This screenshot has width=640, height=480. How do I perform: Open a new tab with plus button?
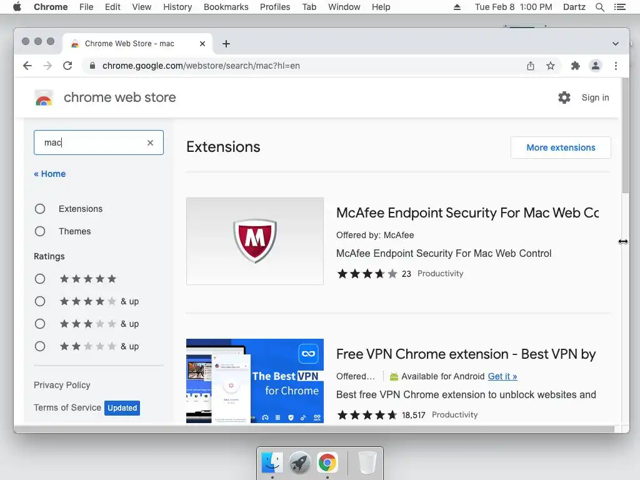click(226, 44)
